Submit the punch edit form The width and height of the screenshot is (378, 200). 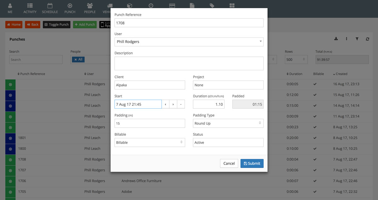click(252, 163)
